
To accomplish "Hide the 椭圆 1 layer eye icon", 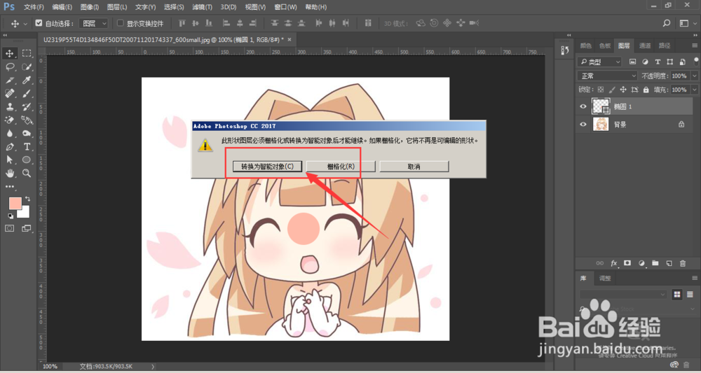I will 583,106.
